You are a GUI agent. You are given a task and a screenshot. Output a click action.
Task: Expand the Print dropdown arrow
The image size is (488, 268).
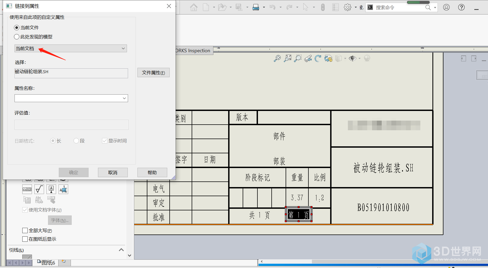coord(264,7)
